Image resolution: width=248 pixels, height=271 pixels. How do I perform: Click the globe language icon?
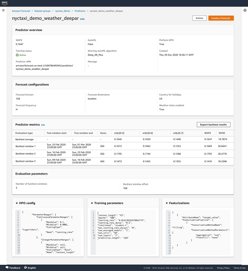[x=25, y=267]
